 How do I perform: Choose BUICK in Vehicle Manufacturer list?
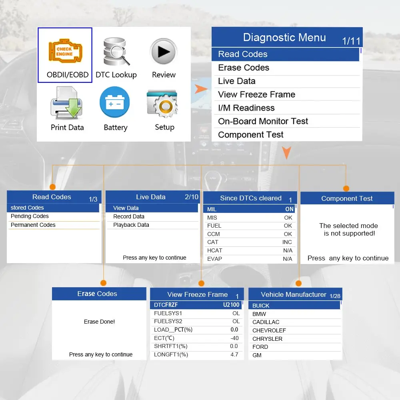pyautogui.click(x=294, y=306)
